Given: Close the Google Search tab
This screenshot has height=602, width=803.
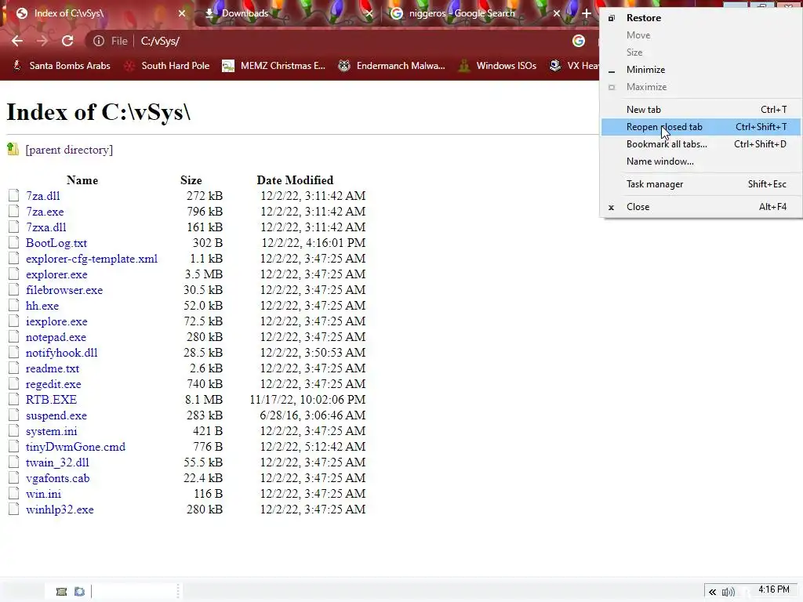Looking at the screenshot, I should (557, 13).
